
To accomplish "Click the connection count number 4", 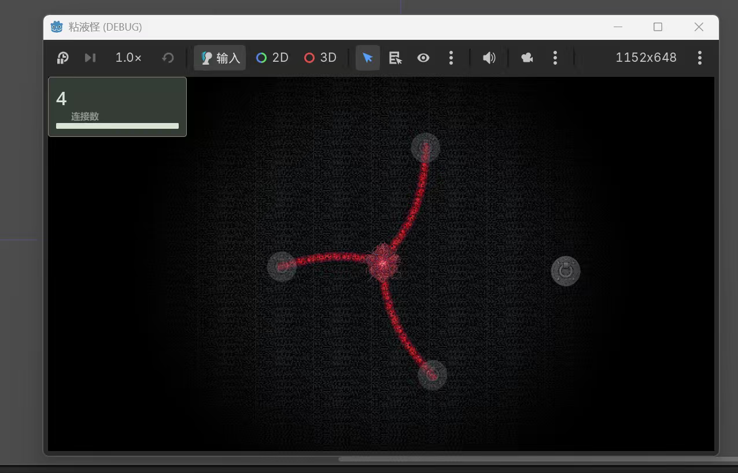I will (61, 99).
